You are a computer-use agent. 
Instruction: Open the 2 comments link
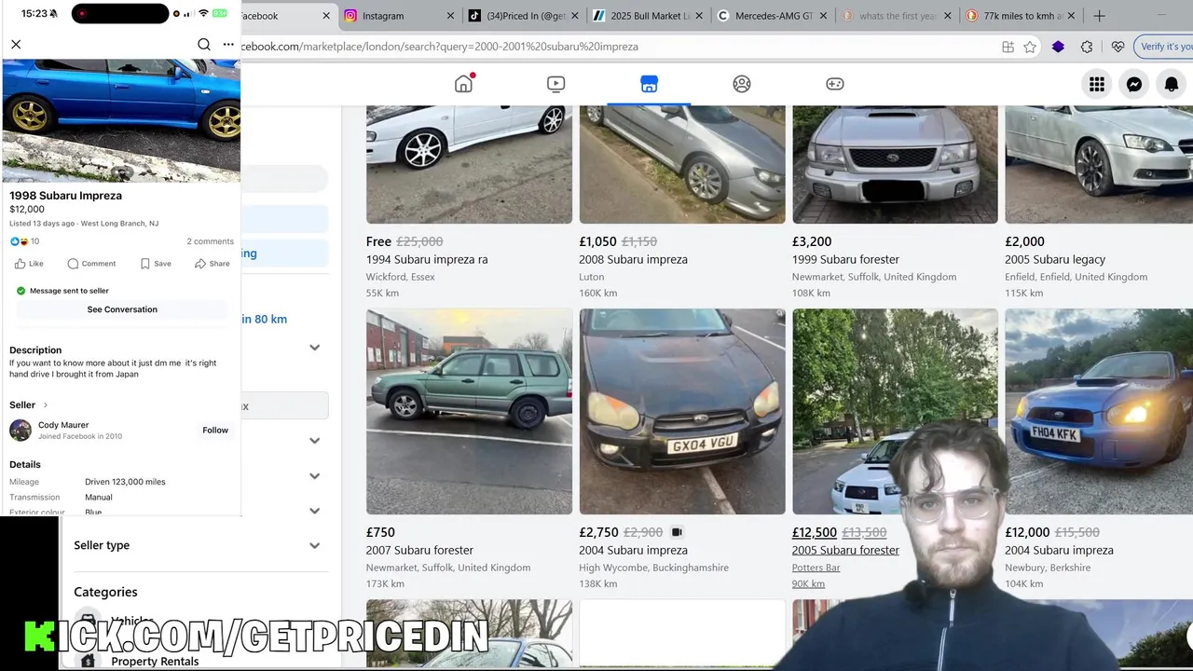(211, 241)
